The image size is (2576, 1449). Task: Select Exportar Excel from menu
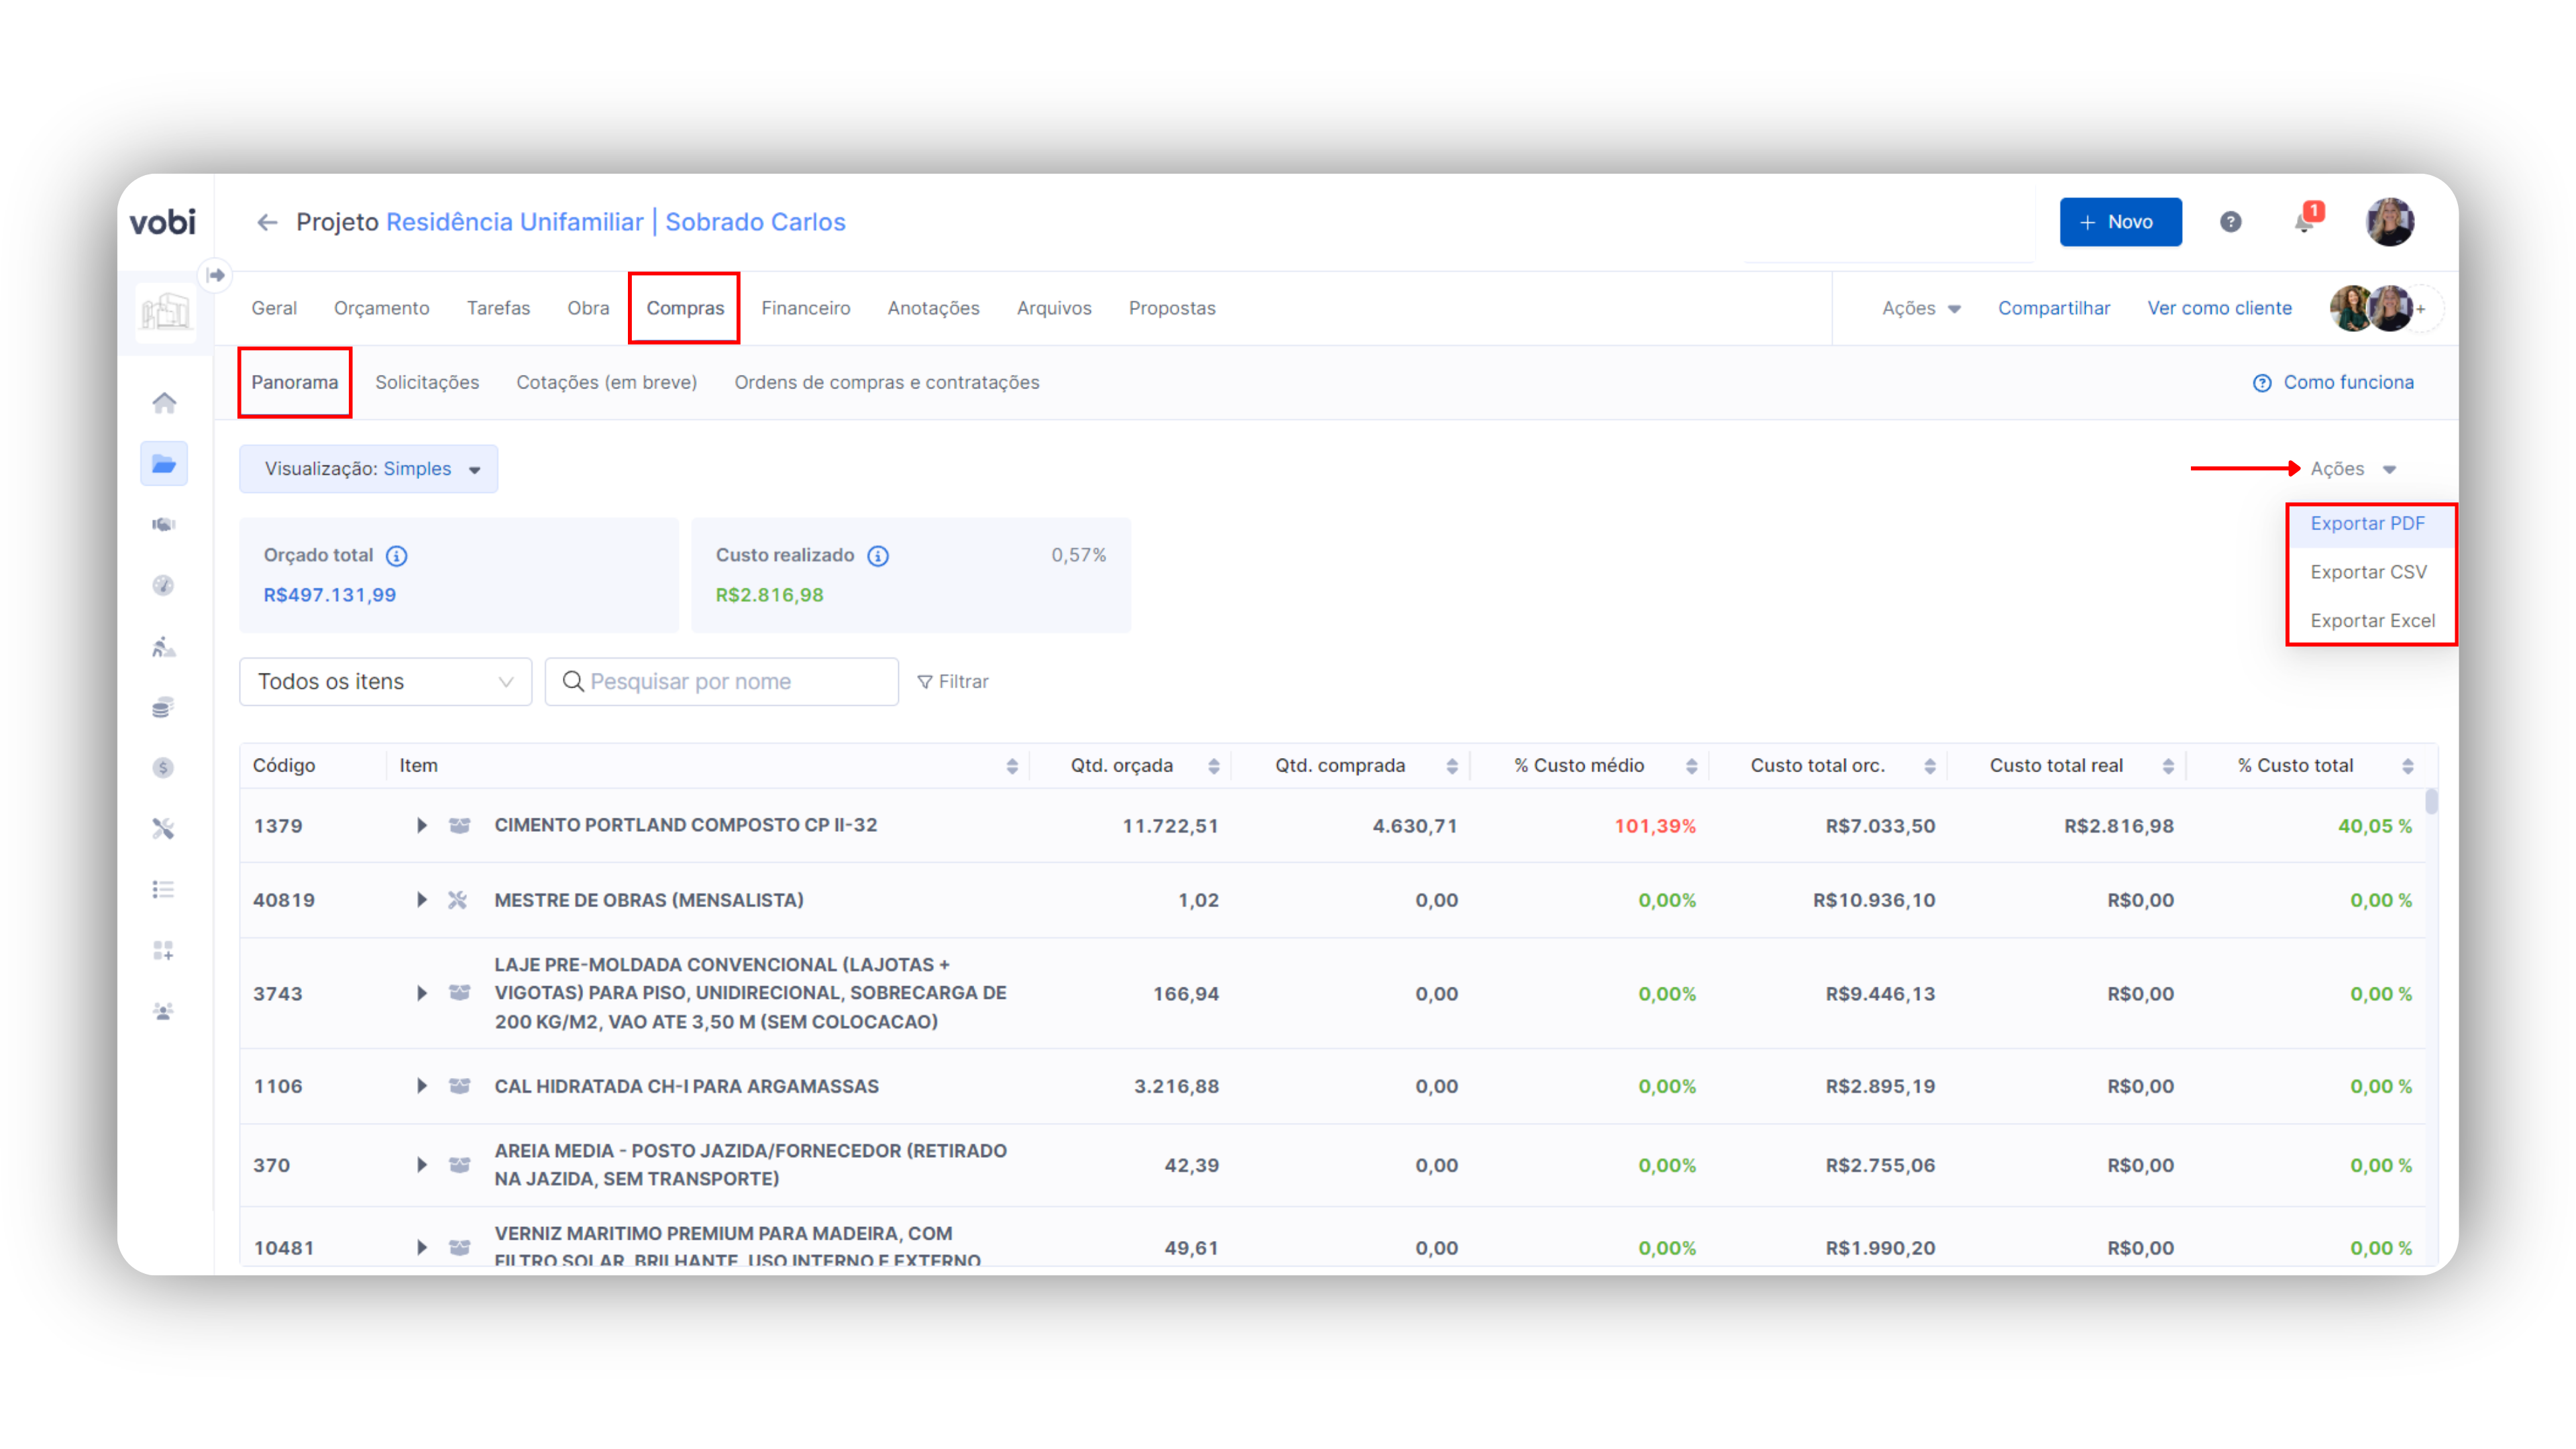click(2371, 621)
